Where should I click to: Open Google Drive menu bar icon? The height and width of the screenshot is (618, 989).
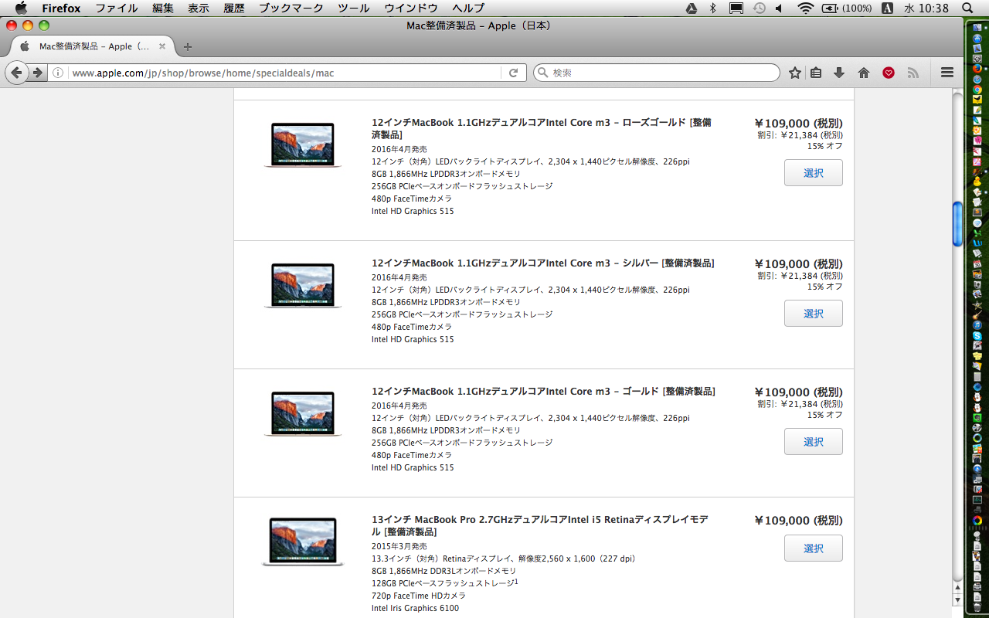click(692, 8)
